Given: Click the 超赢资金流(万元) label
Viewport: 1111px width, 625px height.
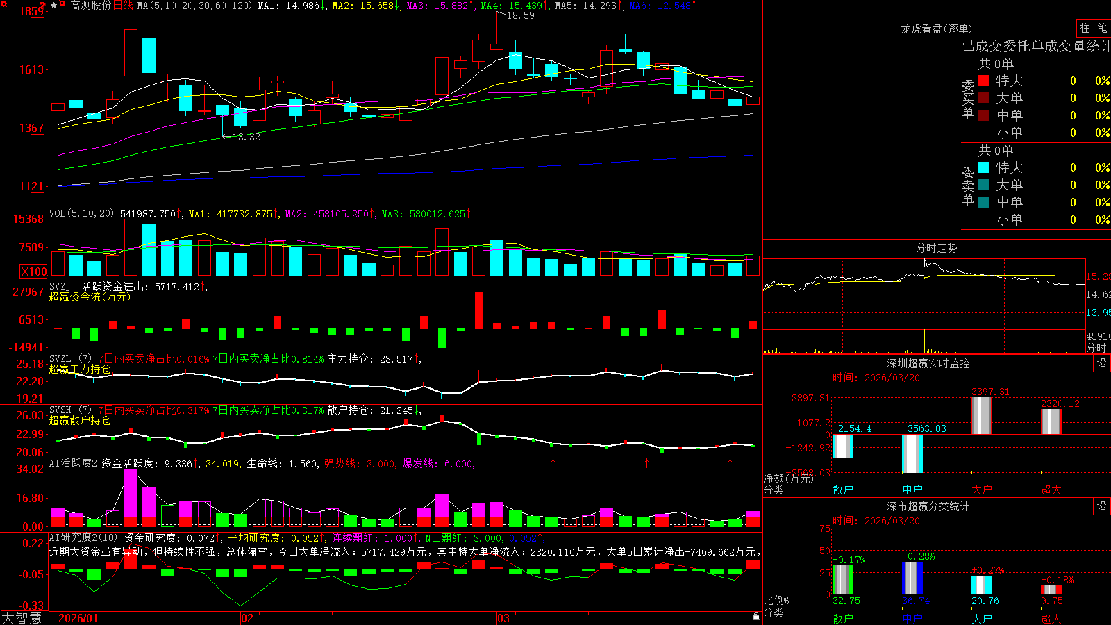Looking at the screenshot, I should [90, 297].
